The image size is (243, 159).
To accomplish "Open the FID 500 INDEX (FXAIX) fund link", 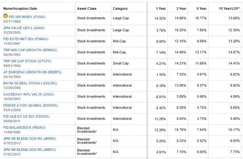I will coord(27,17).
